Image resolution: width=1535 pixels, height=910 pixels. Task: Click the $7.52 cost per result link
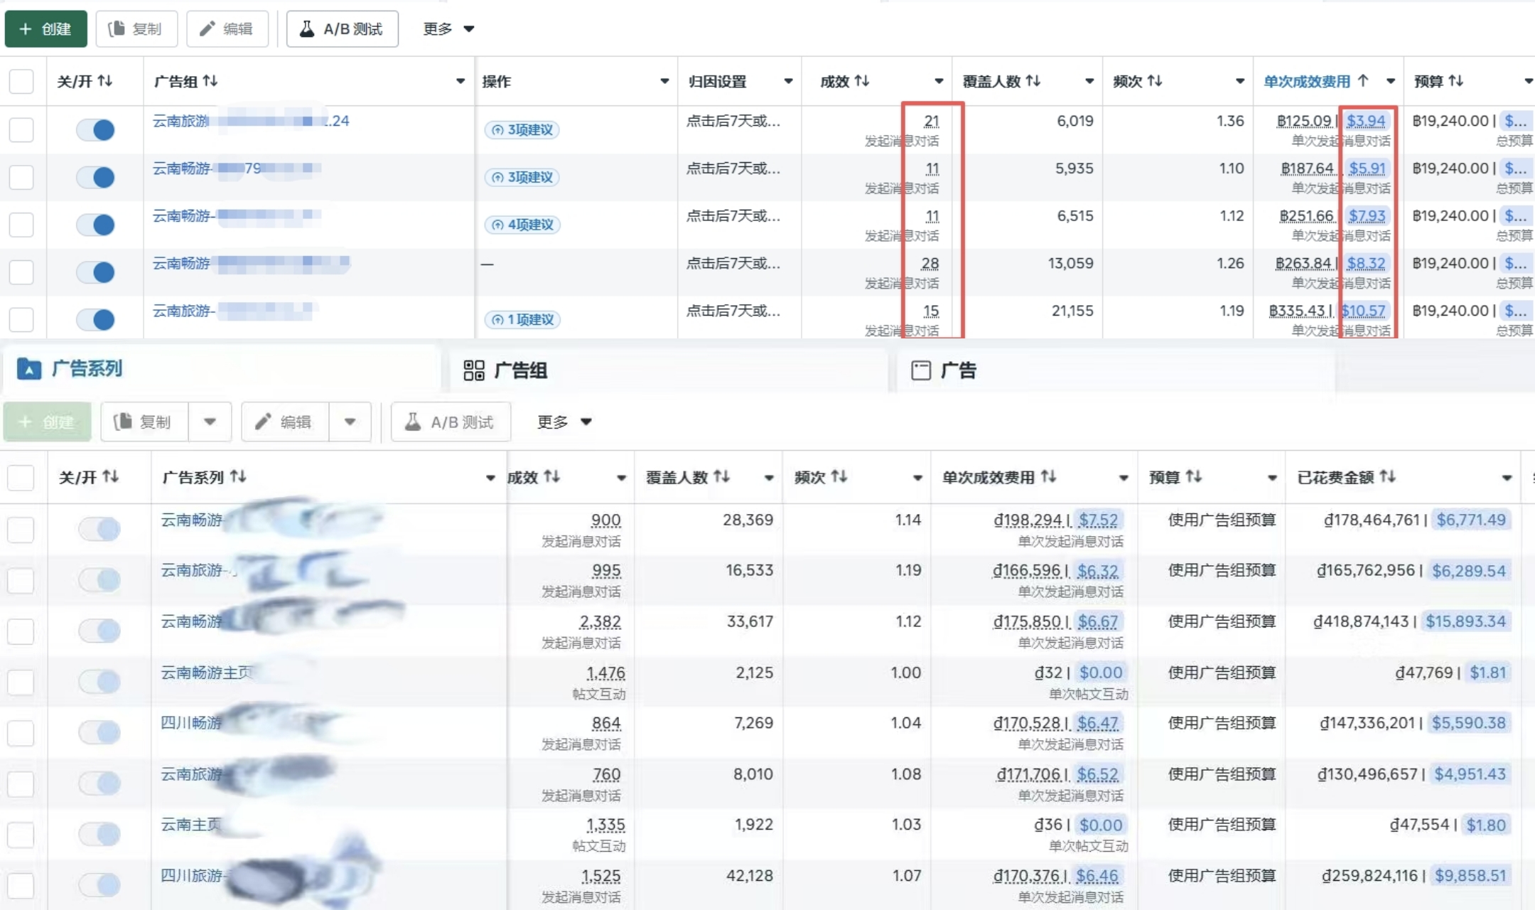tap(1098, 520)
